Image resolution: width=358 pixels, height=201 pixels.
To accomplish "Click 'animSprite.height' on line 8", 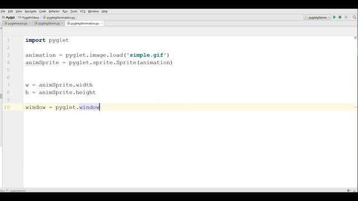I will (x=67, y=93).
